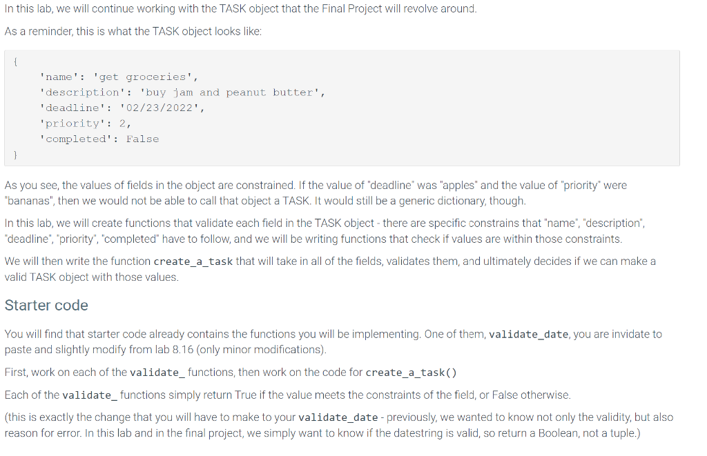Image resolution: width=707 pixels, height=456 pixels.
Task: Click the closing curly brace in code block
Action: pyautogui.click(x=16, y=155)
